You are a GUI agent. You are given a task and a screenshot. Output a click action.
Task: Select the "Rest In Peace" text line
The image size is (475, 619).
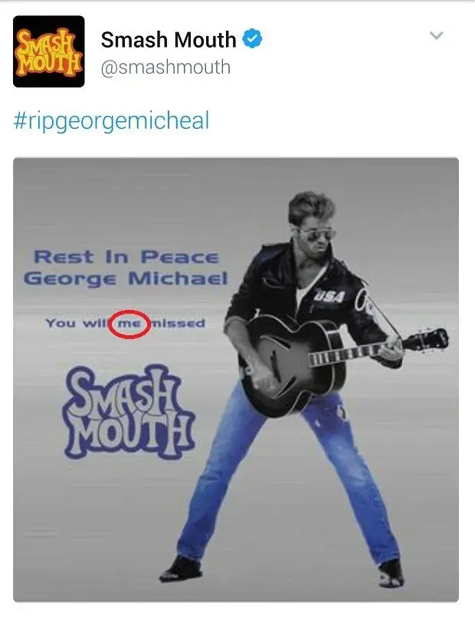click(126, 257)
